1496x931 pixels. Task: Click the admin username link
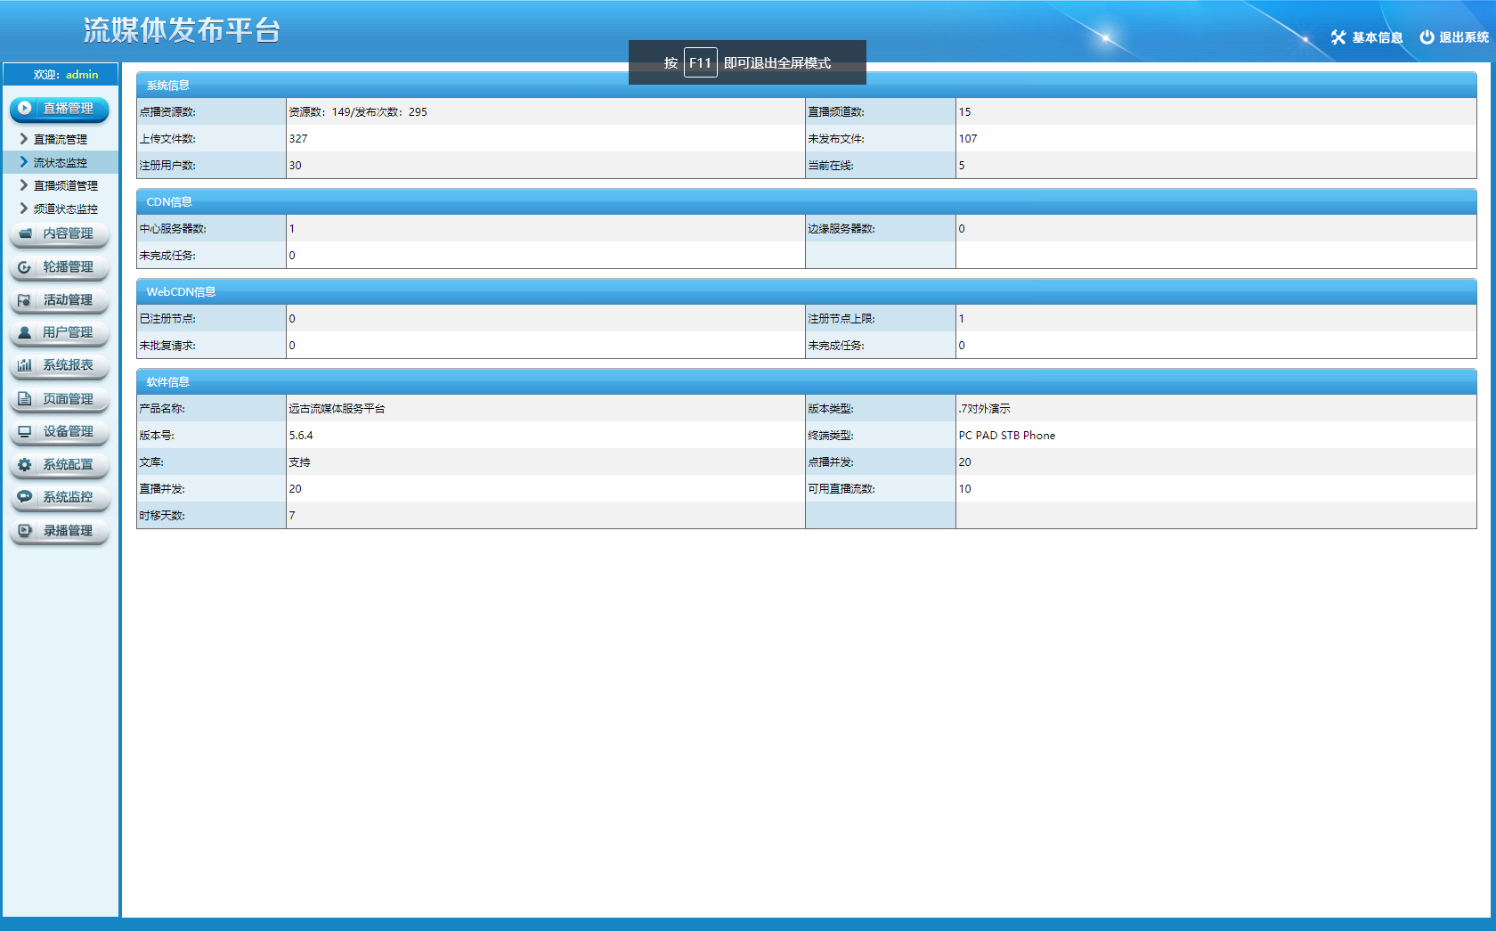pyautogui.click(x=82, y=75)
